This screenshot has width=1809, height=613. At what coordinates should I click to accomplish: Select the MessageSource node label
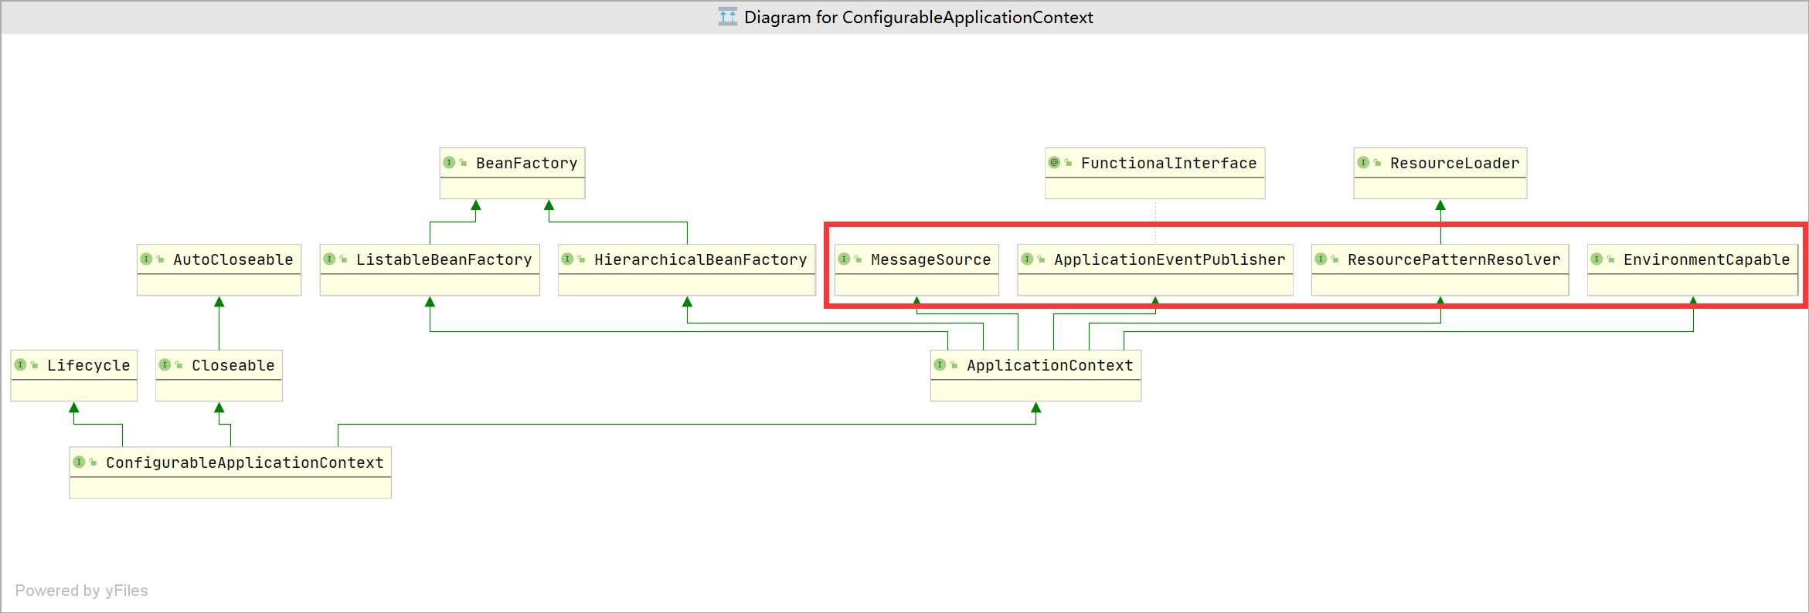930,259
